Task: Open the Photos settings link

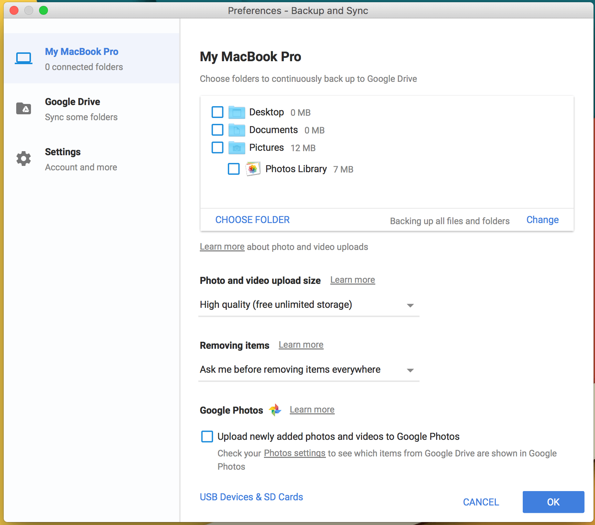Action: click(295, 453)
